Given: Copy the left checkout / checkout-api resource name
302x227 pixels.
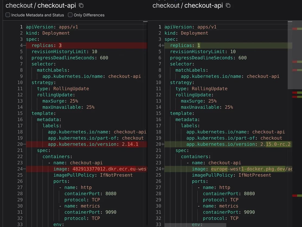Looking at the screenshot, I should pyautogui.click(x=81, y=6).
